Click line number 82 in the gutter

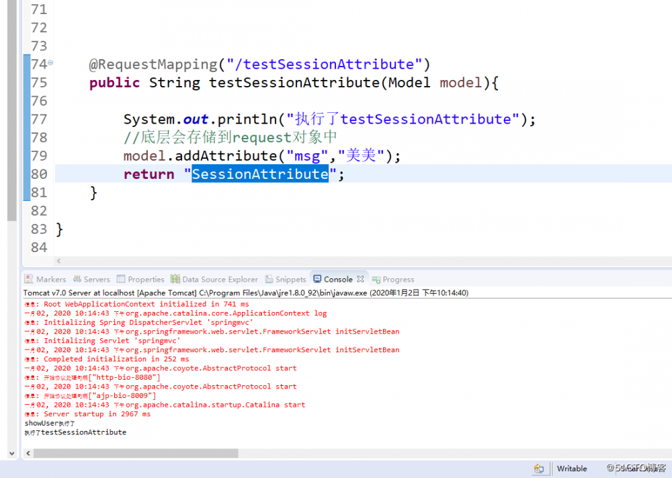pyautogui.click(x=39, y=211)
